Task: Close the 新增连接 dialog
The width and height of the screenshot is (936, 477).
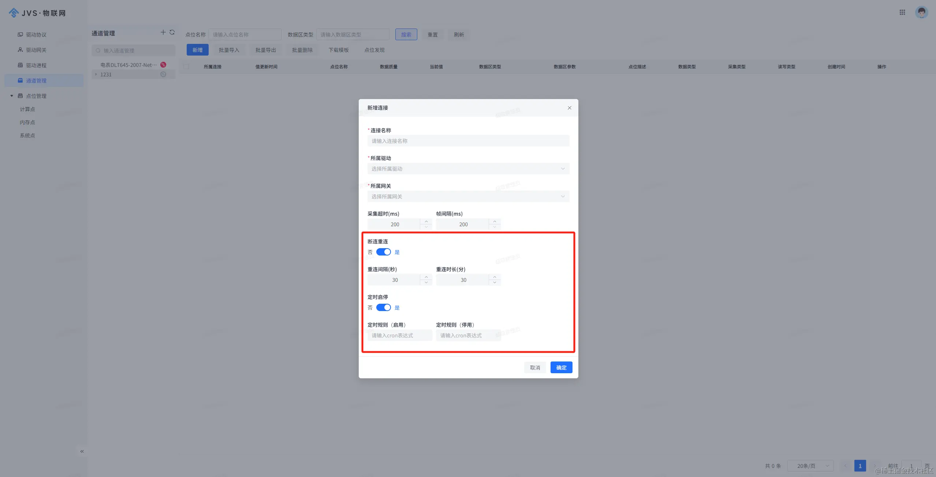Action: click(x=569, y=108)
